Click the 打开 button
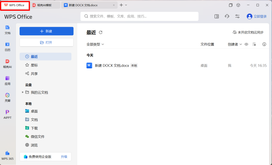Viewport: 272px width, 165px height. (x=47, y=43)
